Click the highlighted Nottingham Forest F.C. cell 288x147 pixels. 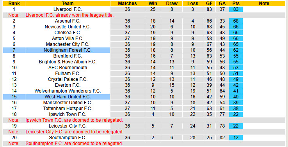(x=68, y=50)
